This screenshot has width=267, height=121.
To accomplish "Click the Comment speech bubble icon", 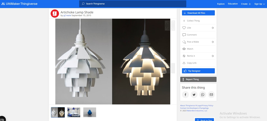I will click(x=184, y=35).
